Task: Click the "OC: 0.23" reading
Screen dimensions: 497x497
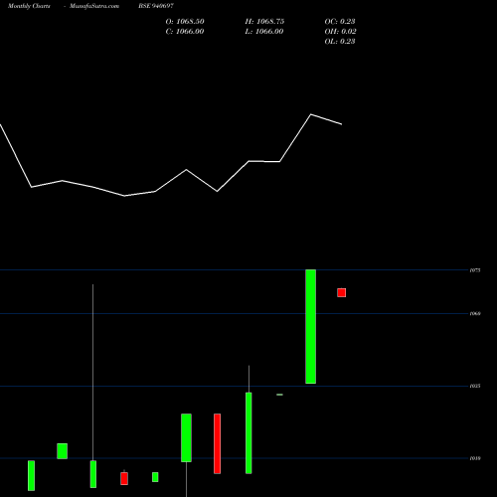Action: pos(340,22)
